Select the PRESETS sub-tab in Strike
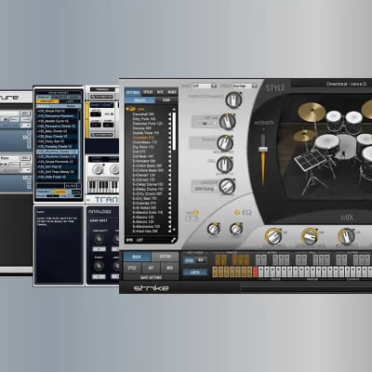Image resolution: width=372 pixels, height=372 pixels. pyautogui.click(x=139, y=100)
